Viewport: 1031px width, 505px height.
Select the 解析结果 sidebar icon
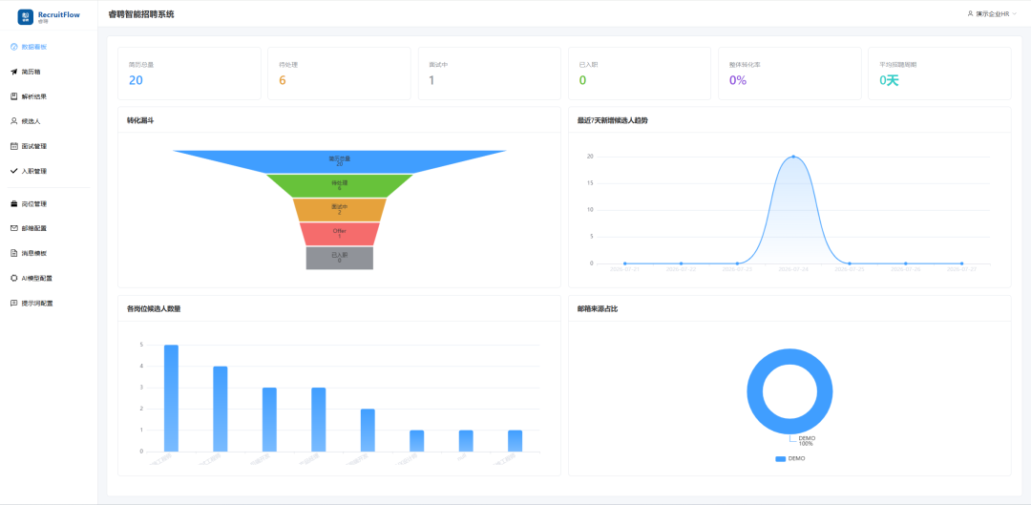[14, 96]
